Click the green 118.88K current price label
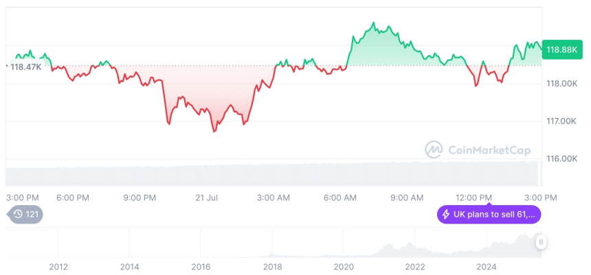The height and width of the screenshot is (275, 591). [x=561, y=49]
